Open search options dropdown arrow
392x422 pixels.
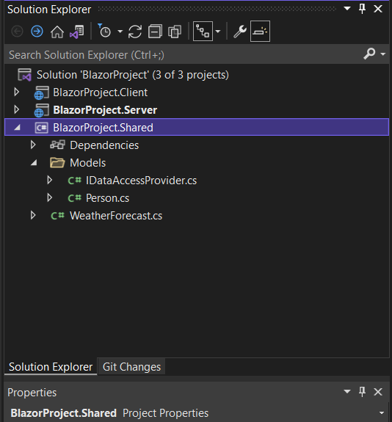[x=382, y=54]
